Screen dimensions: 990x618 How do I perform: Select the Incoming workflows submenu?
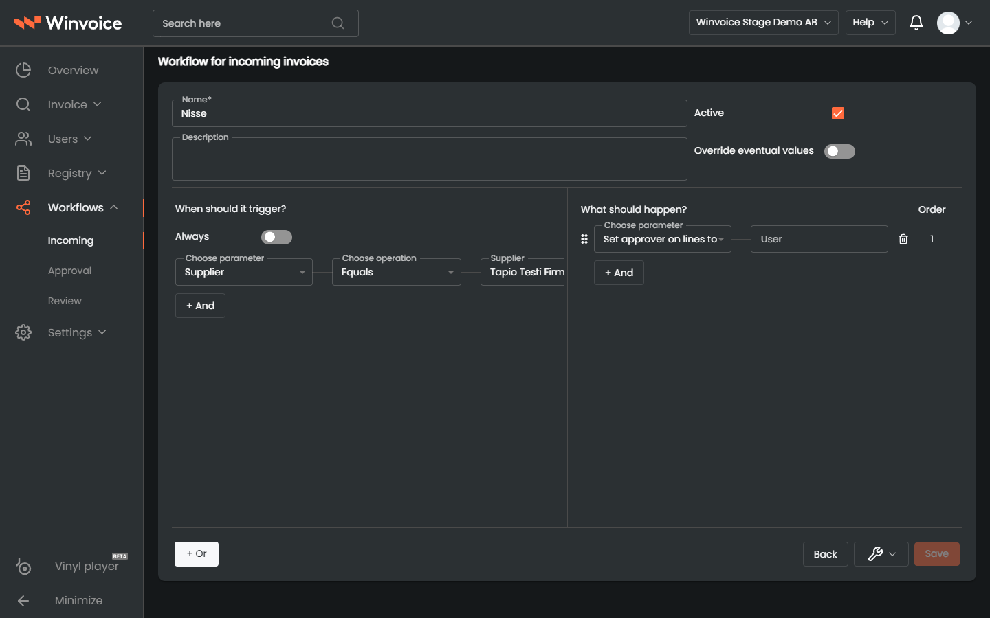71,240
